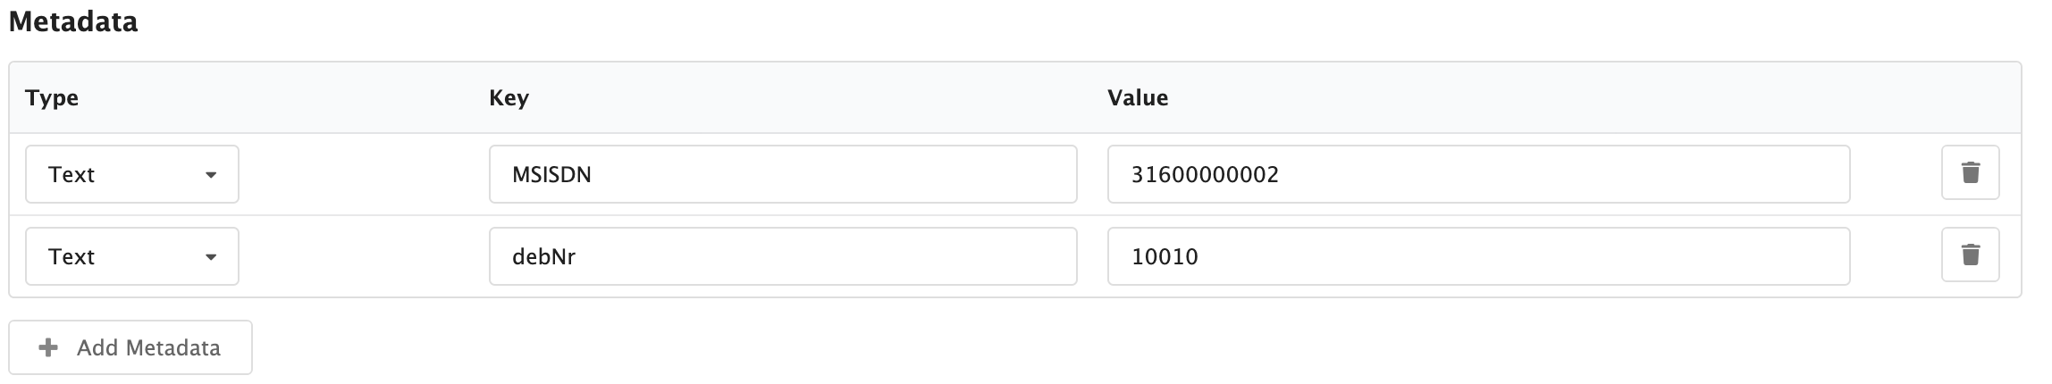Screen dimensions: 2052x384
Task: Click the plus icon beside Add Metadata
Action: coord(48,347)
